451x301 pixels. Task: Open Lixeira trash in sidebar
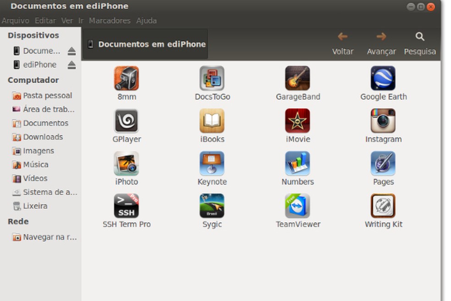click(35, 206)
